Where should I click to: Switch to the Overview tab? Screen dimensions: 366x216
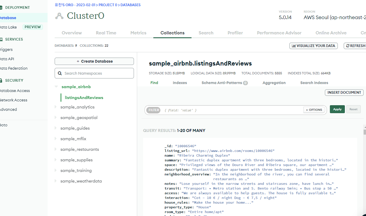click(x=72, y=33)
